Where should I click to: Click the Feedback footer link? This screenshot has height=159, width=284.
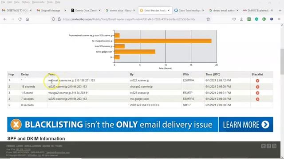pyautogui.click(x=11, y=146)
